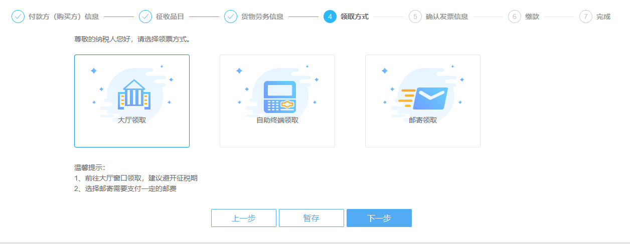
Task: Select the 大厅领取 pickup option label
Action: pos(132,120)
